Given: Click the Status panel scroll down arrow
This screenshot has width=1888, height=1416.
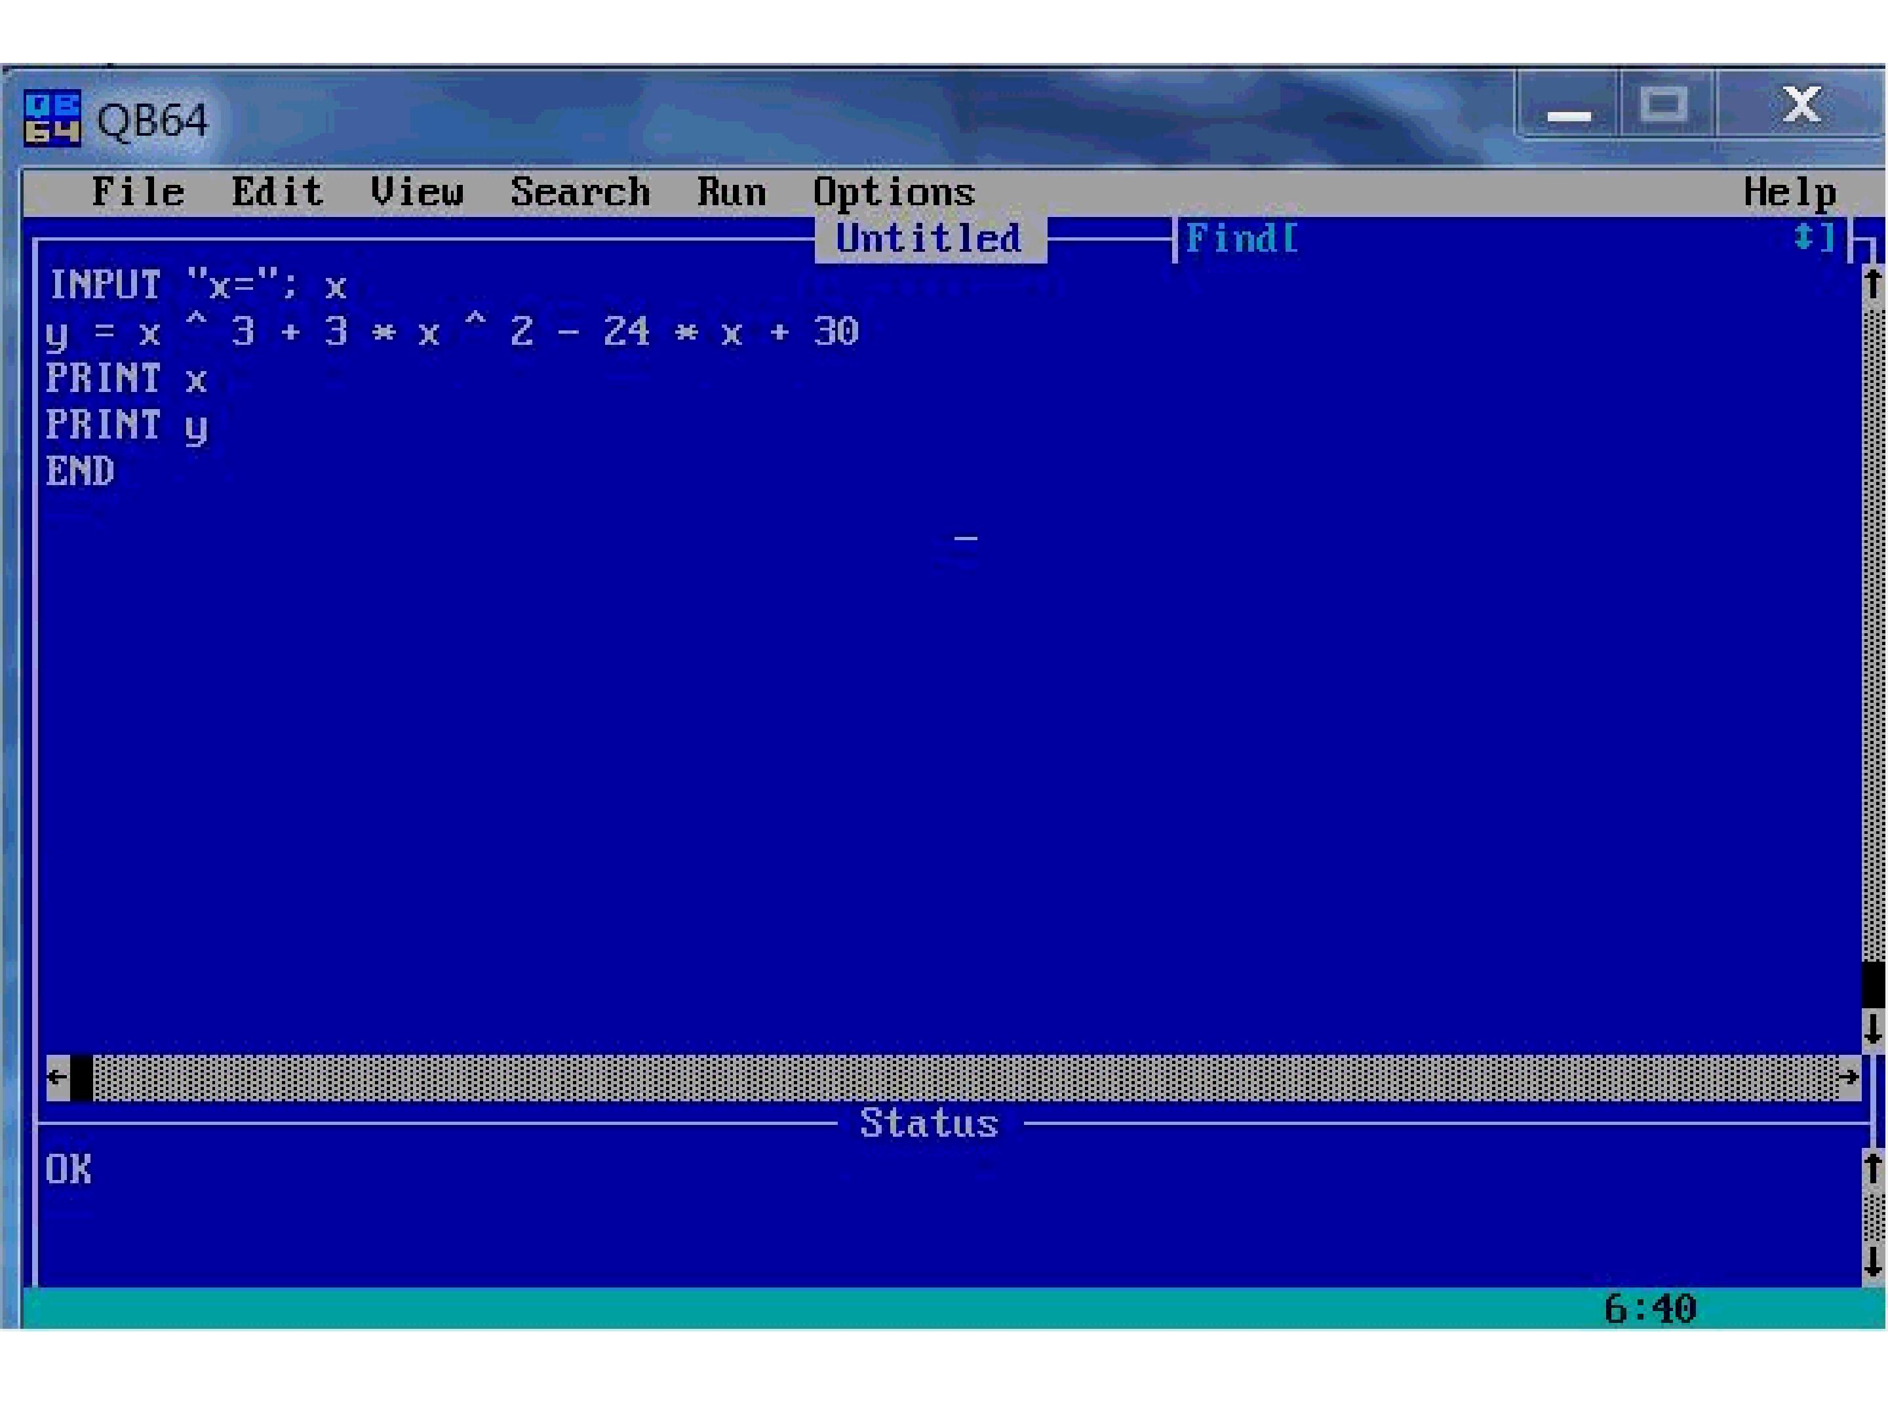Looking at the screenshot, I should pos(1873,1261).
